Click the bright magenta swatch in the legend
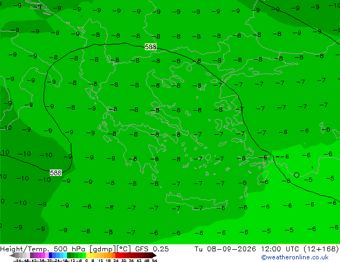 pos(43,255)
